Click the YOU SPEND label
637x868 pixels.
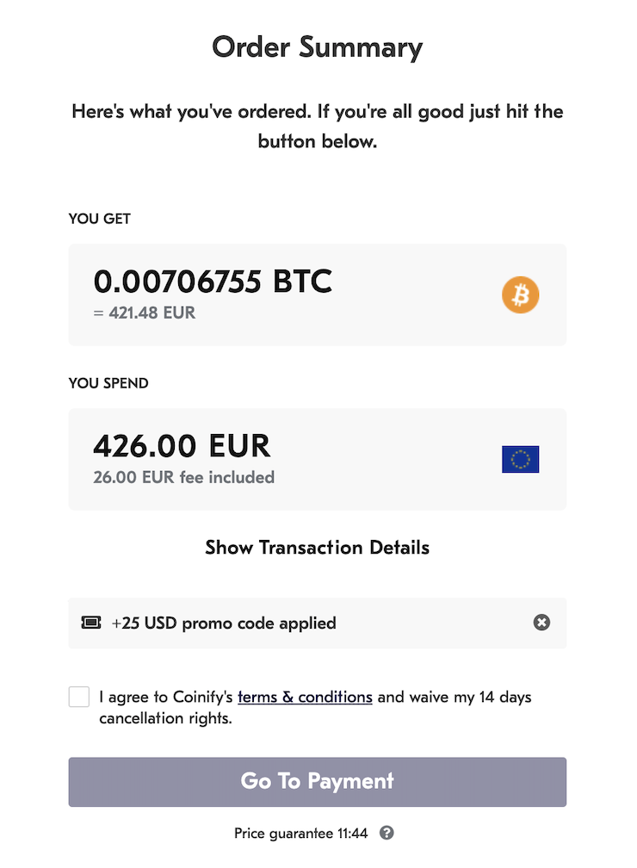(x=108, y=383)
